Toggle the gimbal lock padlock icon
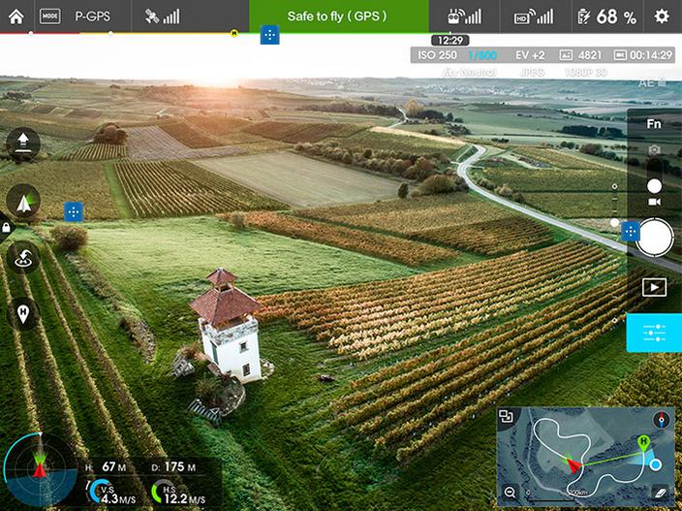The image size is (682, 511). coord(7,228)
